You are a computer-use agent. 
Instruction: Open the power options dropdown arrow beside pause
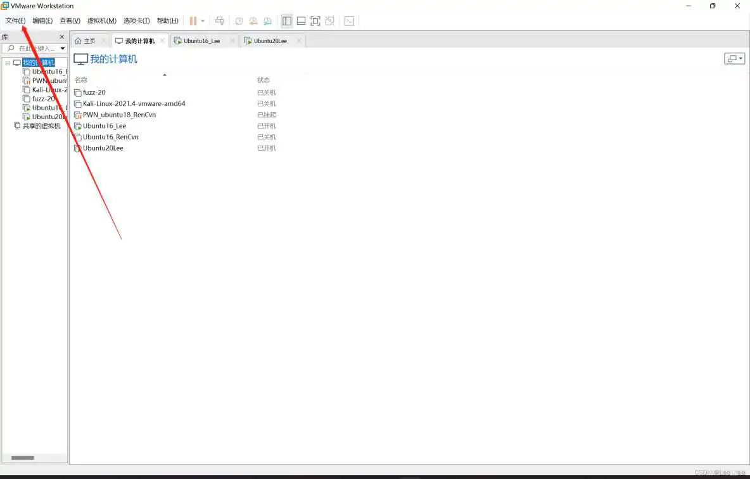tap(203, 21)
